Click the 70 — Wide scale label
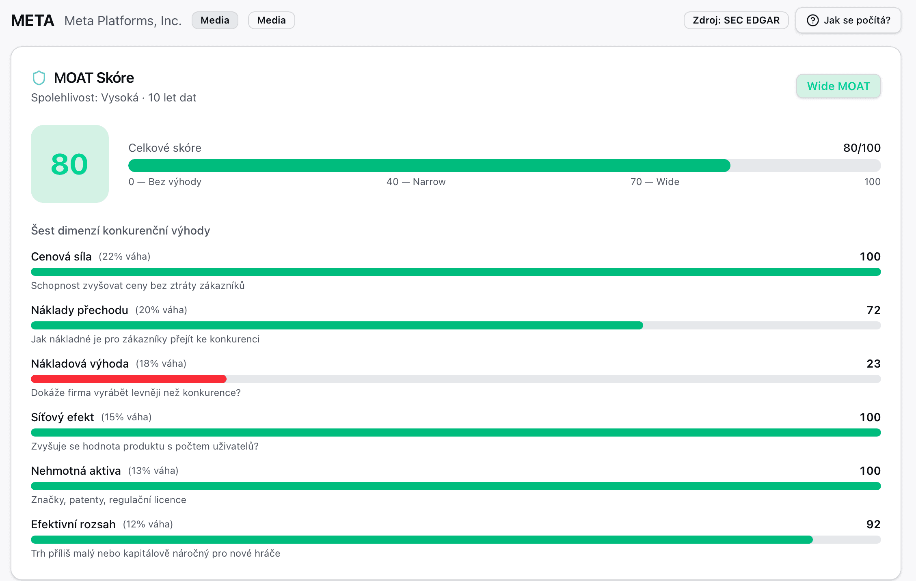Viewport: 916px width, 581px height. pos(655,182)
